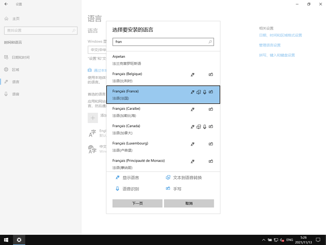
Task: Click the search magnifier in language dialog
Action: click(x=210, y=42)
